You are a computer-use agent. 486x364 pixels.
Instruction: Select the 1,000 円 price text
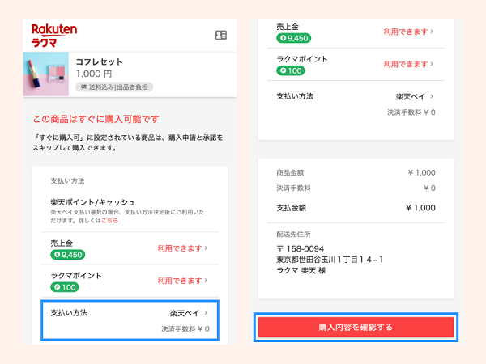click(x=94, y=74)
